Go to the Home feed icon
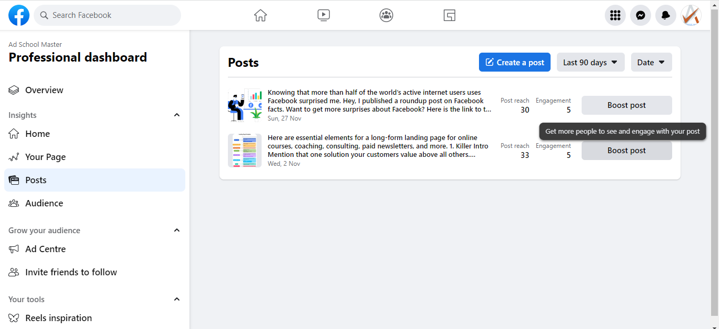Screen dimensions: 719x329 (x=261, y=15)
